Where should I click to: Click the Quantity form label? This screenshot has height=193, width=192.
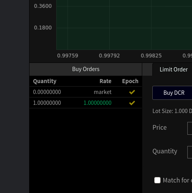pos(165,151)
